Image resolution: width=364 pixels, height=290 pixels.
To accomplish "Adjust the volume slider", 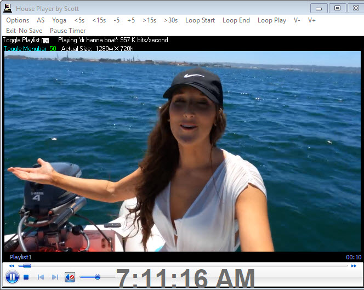I will [97, 277].
